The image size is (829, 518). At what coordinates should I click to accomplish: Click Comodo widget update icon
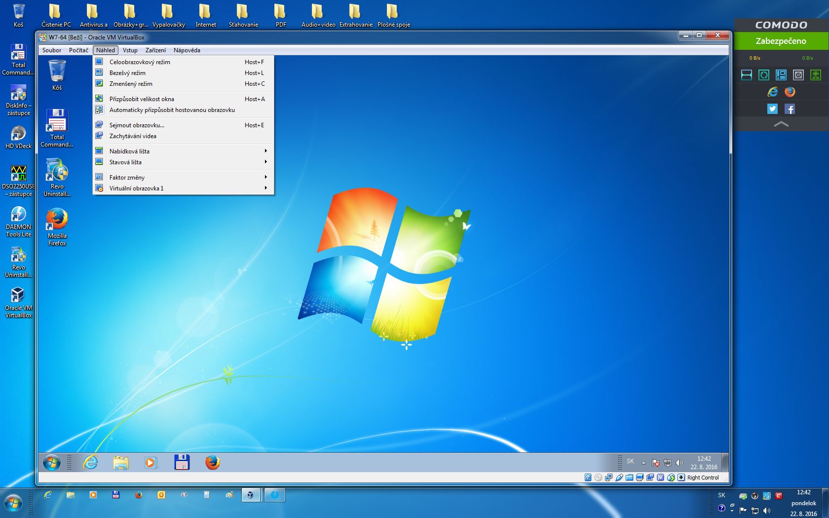coord(764,74)
